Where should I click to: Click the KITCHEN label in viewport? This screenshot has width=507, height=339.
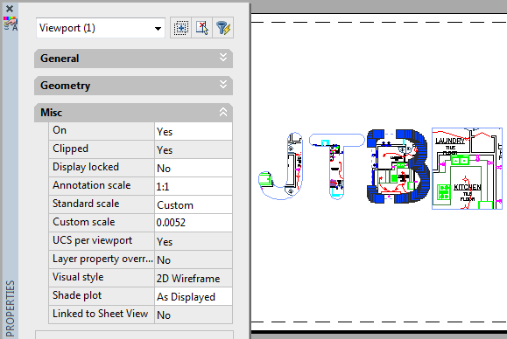(x=468, y=187)
